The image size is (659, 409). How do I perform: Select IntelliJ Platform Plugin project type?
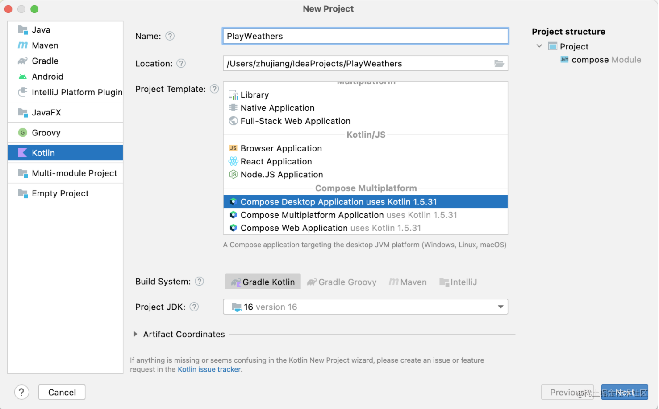coord(65,92)
